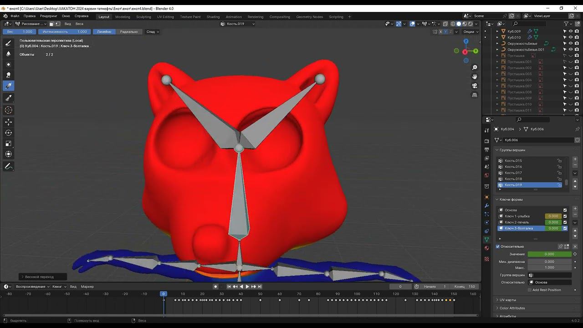Viewport: 583px width, 328px height.
Task: Expand the Color Attributes panel
Action: 512,308
